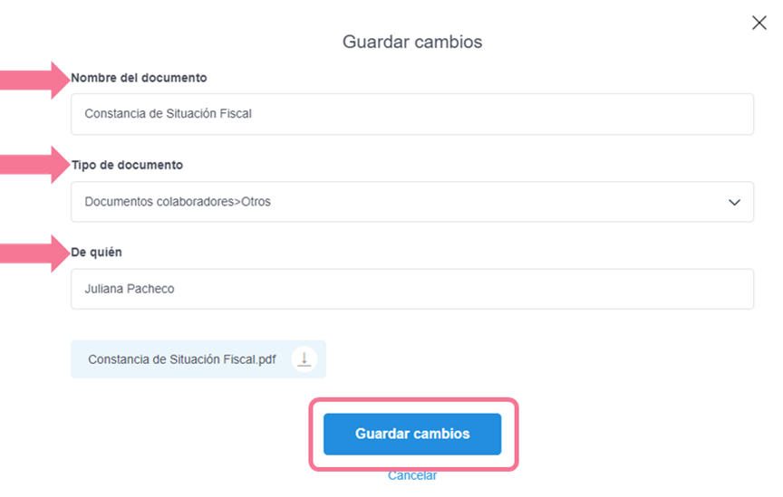Click the black strip left of dialog

point(24,380)
